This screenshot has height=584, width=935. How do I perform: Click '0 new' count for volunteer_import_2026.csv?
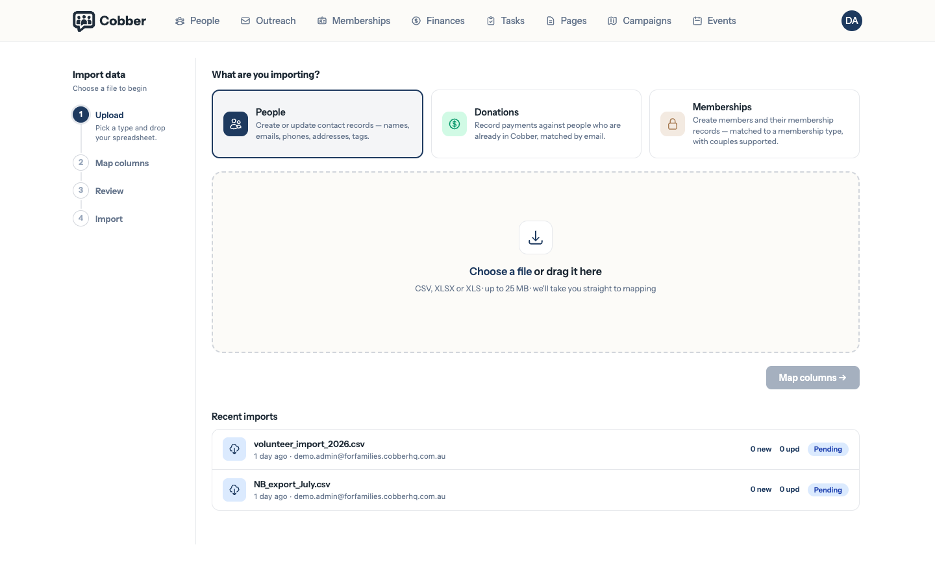(x=761, y=449)
